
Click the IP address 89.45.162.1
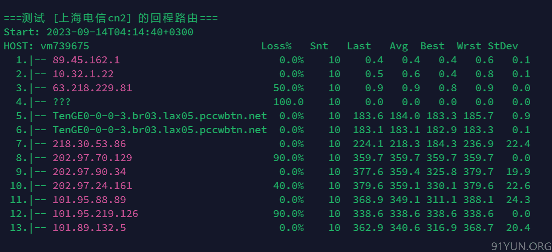[x=86, y=60]
